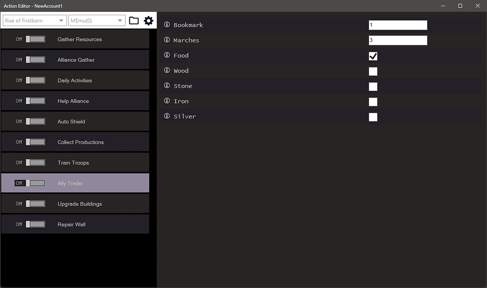Click the info icon next to Iron
487x288 pixels.
tap(166, 101)
